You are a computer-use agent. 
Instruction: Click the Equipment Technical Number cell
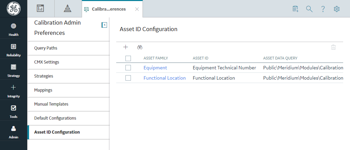click(224, 68)
